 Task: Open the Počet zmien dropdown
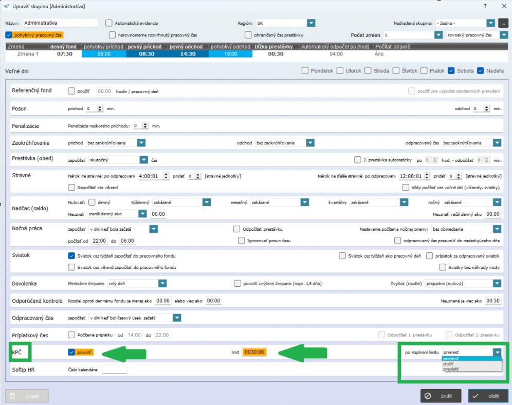pos(438,35)
